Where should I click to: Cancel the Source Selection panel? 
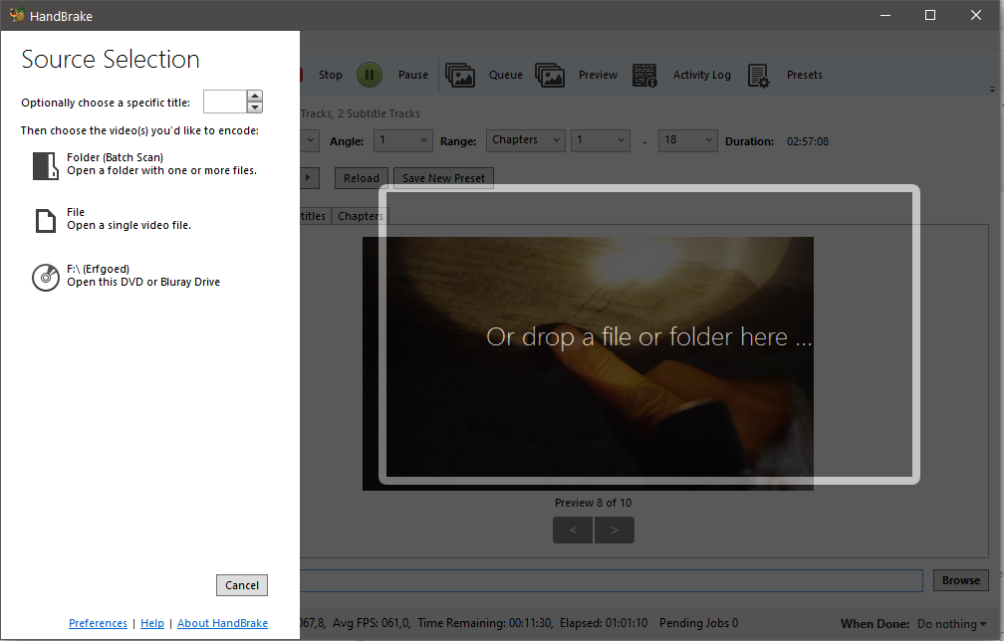tap(242, 585)
